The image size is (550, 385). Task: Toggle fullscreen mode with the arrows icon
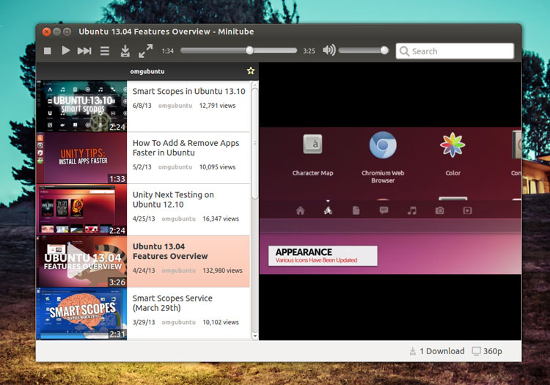tap(146, 51)
